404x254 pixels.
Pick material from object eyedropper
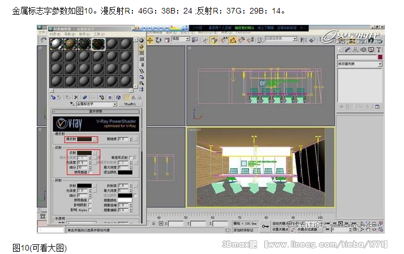click(72, 104)
